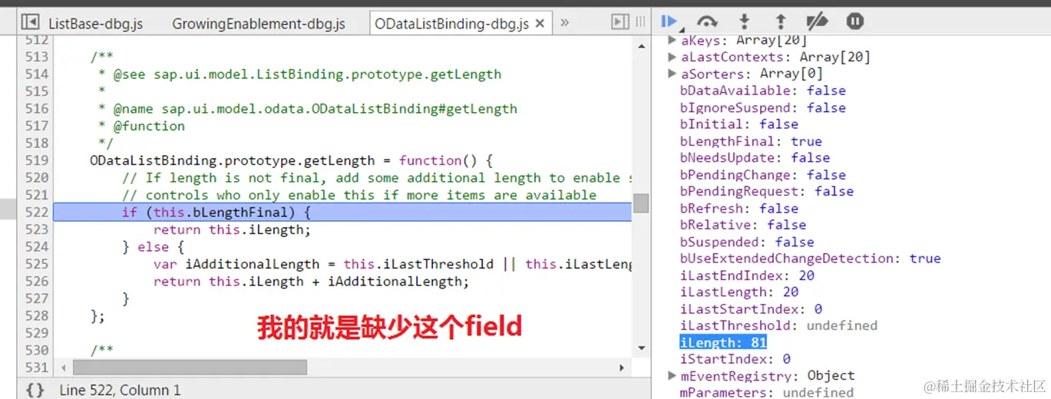Screen dimensions: 1051x399
Task: Click line number 522 in gutter
Action: click(36, 212)
